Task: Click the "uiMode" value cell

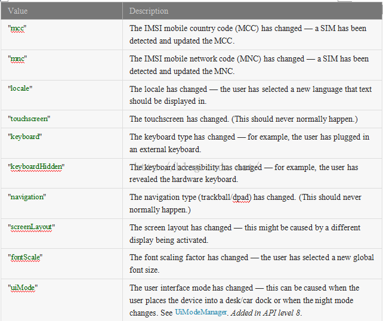Action: pos(24,287)
